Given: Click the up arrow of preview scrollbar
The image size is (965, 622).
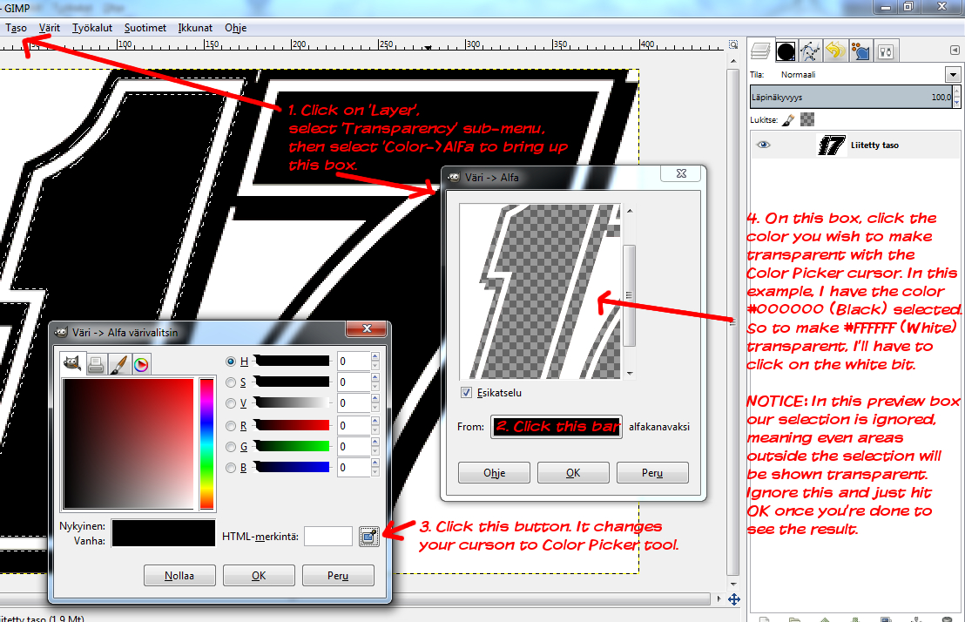Looking at the screenshot, I should [629, 211].
